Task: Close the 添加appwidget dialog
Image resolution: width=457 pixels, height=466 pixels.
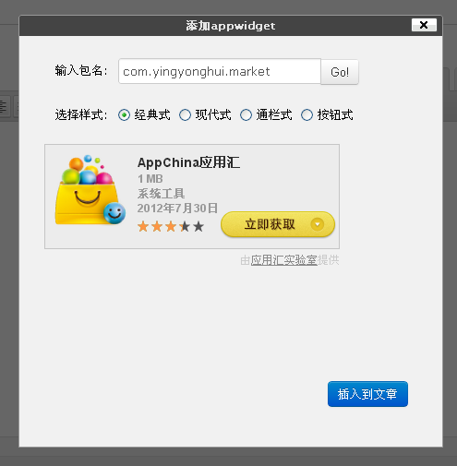Action: pos(424,25)
